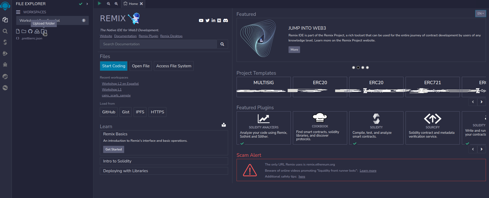This screenshot has width=489, height=198.
Task: Load from IPFS
Action: 140,112
